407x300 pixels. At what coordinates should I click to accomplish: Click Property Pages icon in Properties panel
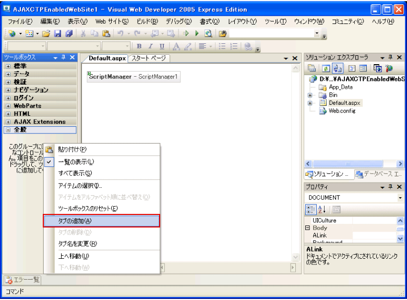(337, 209)
